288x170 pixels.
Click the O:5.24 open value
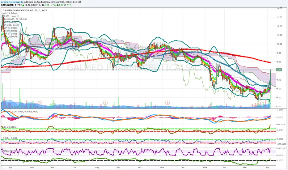click(x=45, y=5)
